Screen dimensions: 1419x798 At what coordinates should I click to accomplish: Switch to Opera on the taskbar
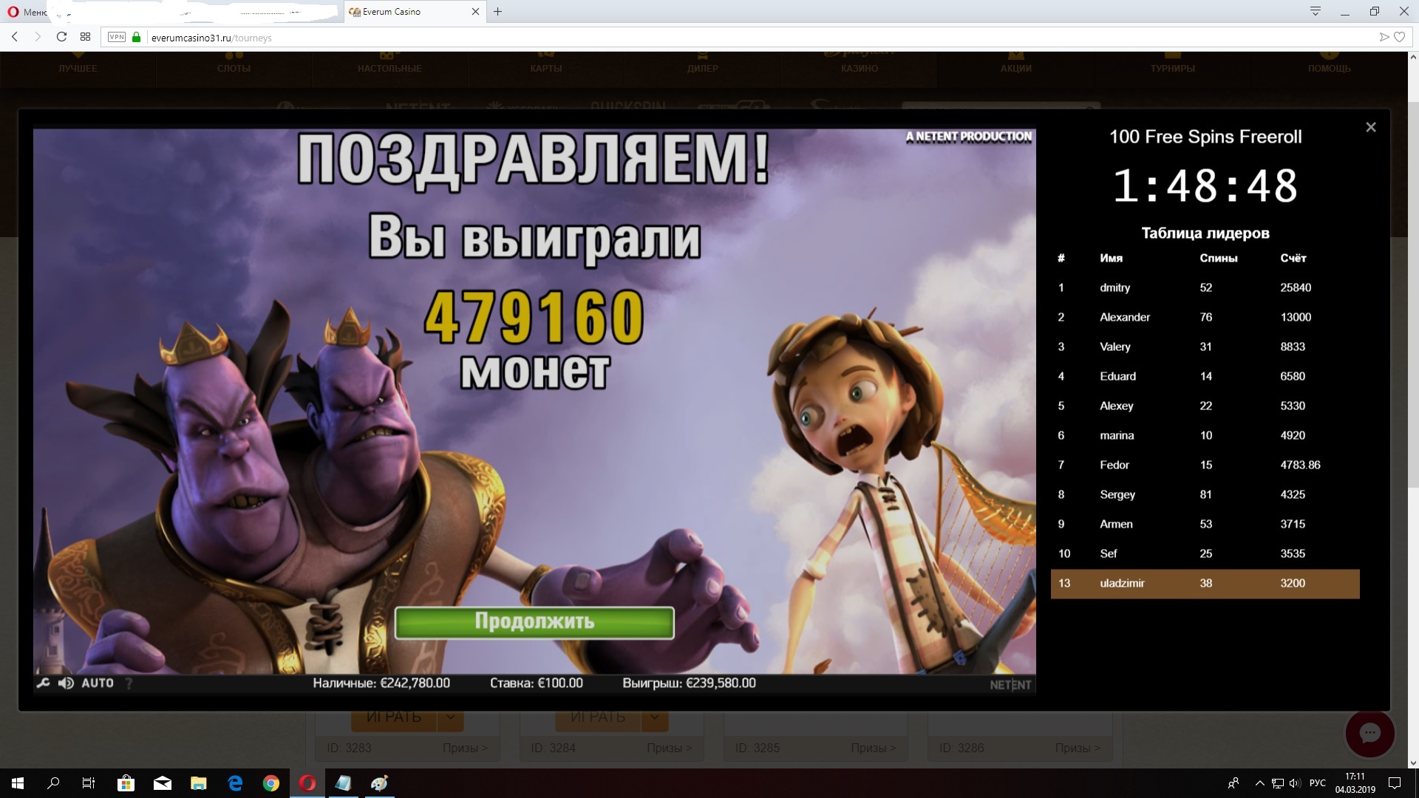tap(307, 783)
